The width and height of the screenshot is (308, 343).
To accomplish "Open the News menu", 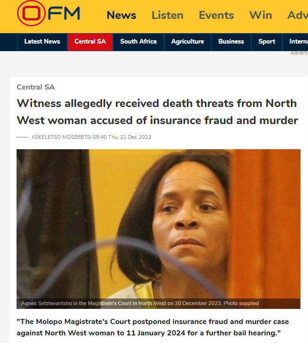I will pos(122,15).
